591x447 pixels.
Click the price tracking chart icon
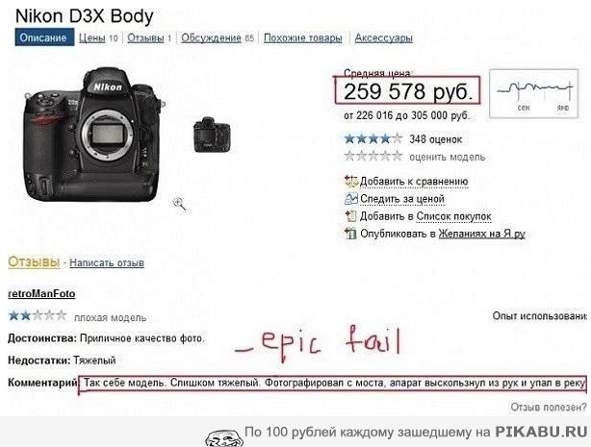point(351,198)
